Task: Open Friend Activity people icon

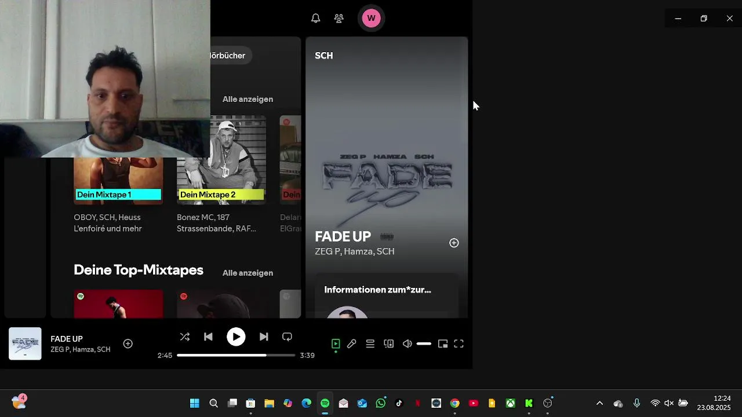Action: 339,18
